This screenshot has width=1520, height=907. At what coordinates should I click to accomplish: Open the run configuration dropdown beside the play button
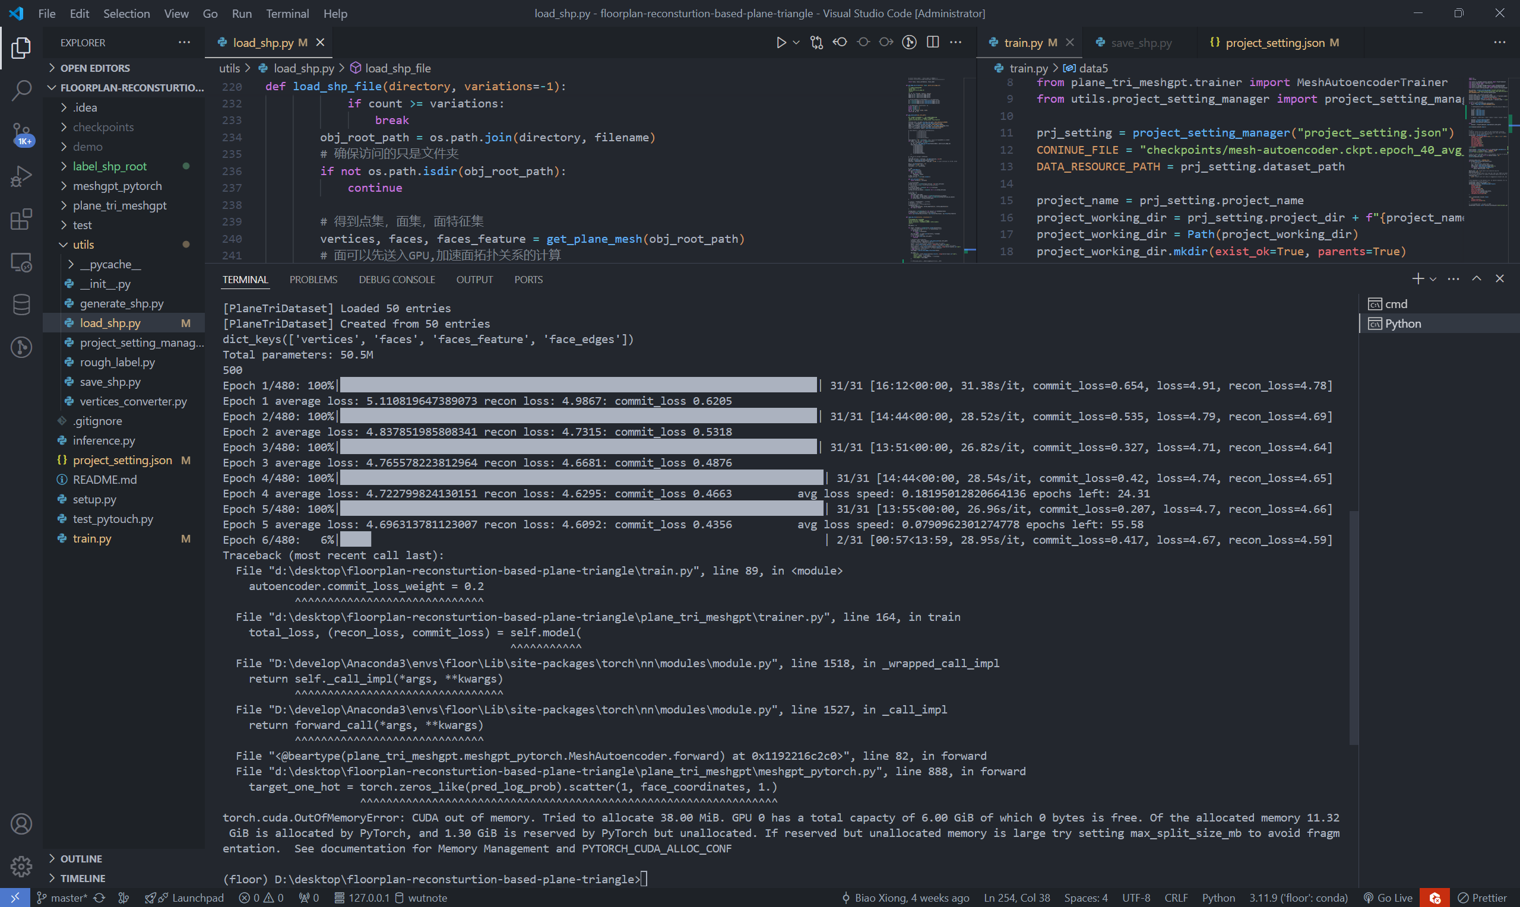pyautogui.click(x=796, y=42)
